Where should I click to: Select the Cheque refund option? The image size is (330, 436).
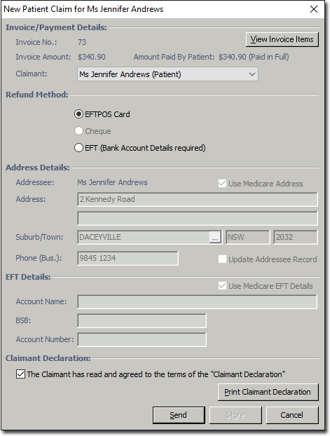[x=78, y=131]
